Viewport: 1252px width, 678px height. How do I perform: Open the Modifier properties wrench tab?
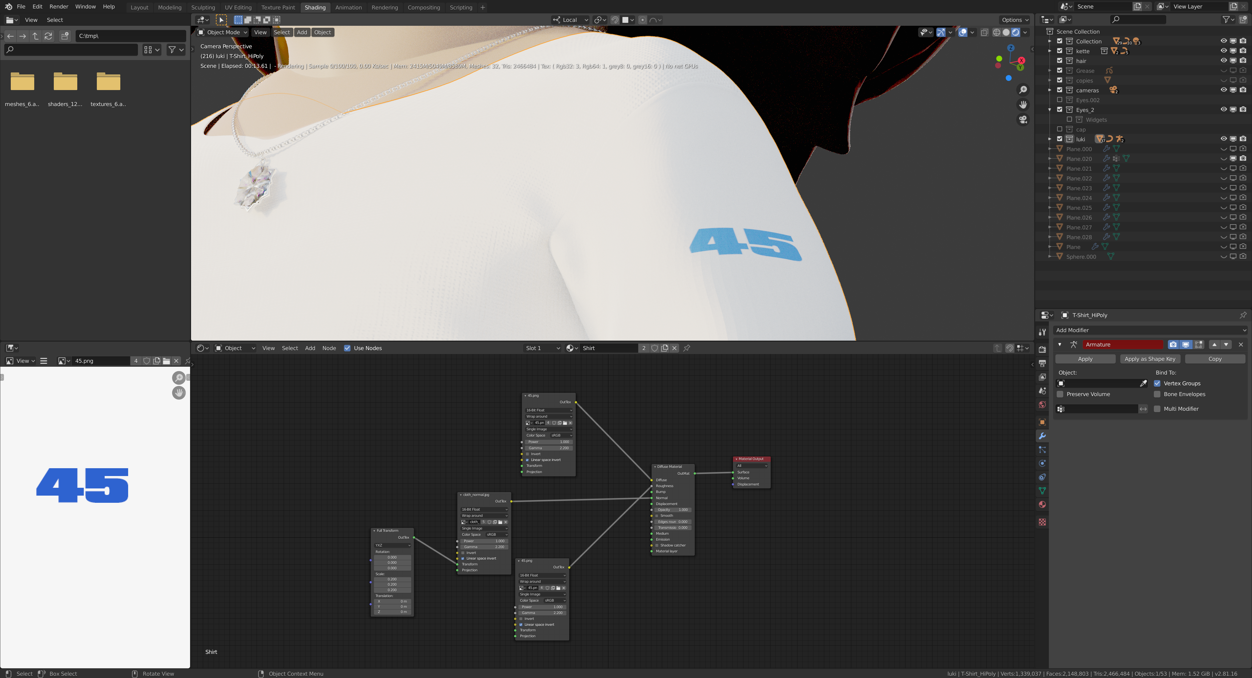coord(1042,436)
